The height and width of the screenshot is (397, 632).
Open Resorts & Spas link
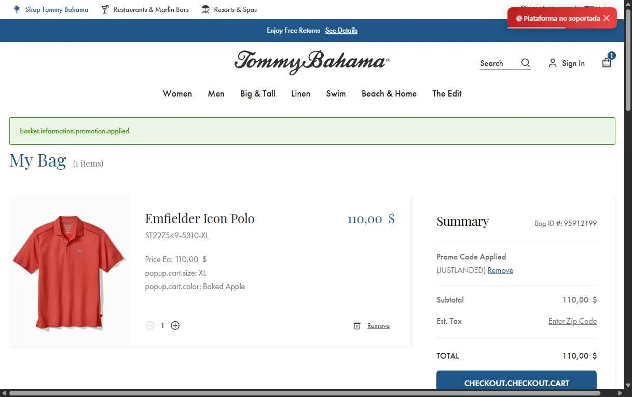(235, 9)
